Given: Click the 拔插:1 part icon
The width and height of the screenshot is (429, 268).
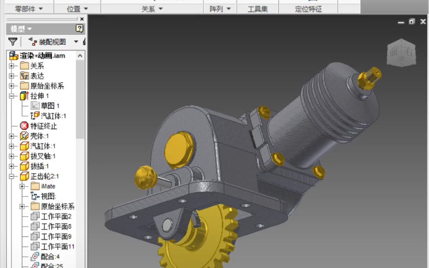Looking at the screenshot, I should coord(25,166).
